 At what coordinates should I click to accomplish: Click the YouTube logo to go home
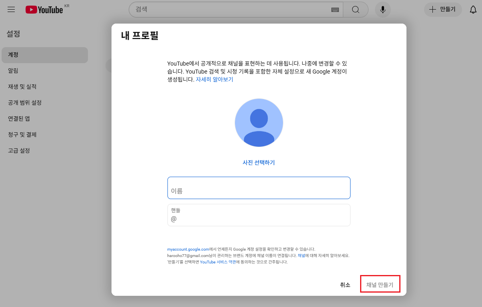[44, 9]
